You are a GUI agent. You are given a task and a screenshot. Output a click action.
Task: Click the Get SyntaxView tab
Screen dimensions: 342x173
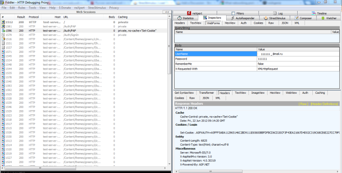(184, 93)
